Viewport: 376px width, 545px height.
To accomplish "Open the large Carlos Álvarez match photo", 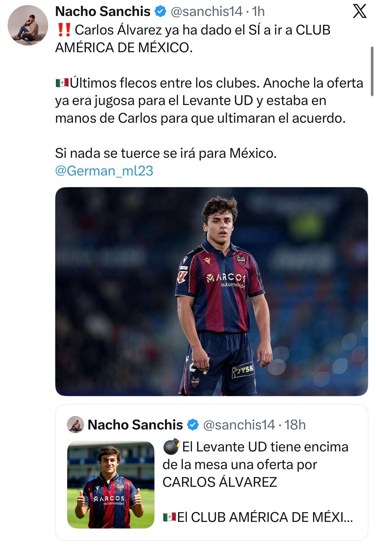I will click(x=211, y=291).
